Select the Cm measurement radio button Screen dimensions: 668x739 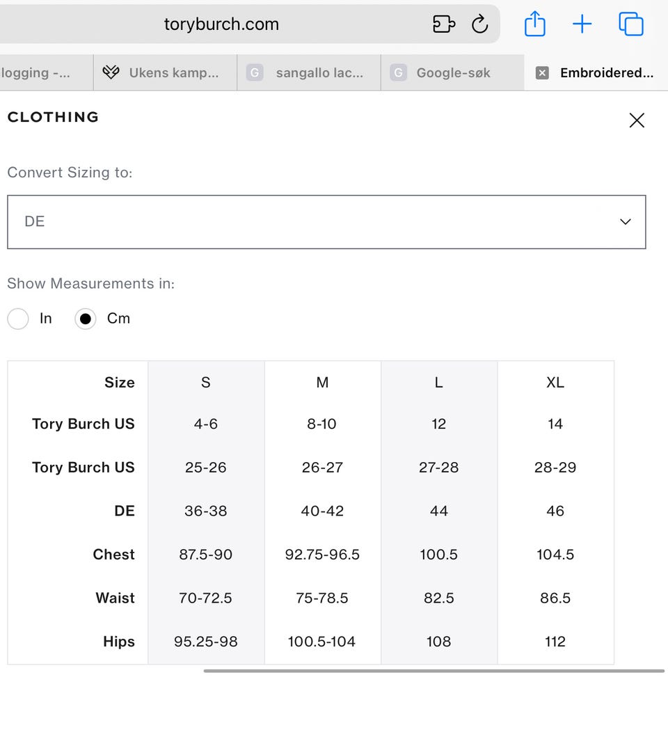click(86, 319)
